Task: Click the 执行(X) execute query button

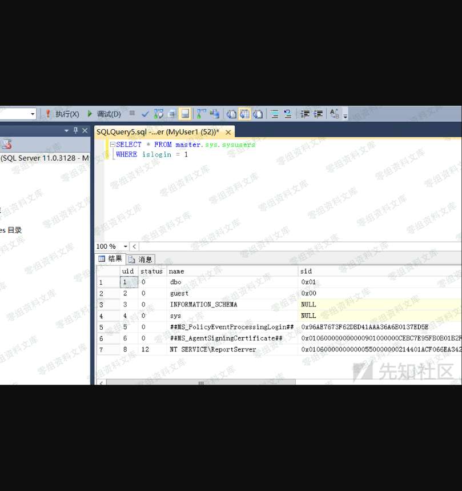Action: coord(62,114)
